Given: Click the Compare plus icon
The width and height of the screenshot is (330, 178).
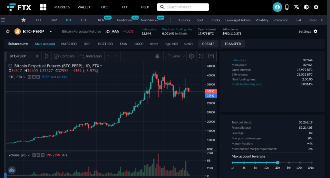Looking at the screenshot, I should [56, 56].
